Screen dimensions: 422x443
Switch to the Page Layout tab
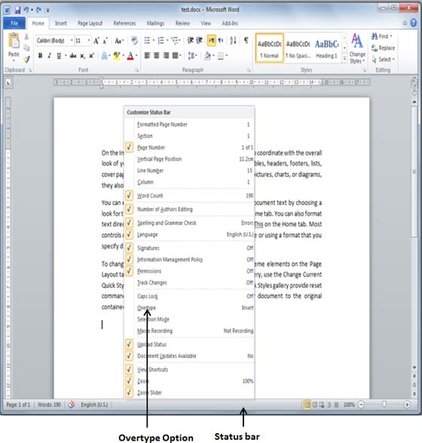(90, 23)
